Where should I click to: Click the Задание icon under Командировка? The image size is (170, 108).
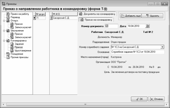click(12, 44)
